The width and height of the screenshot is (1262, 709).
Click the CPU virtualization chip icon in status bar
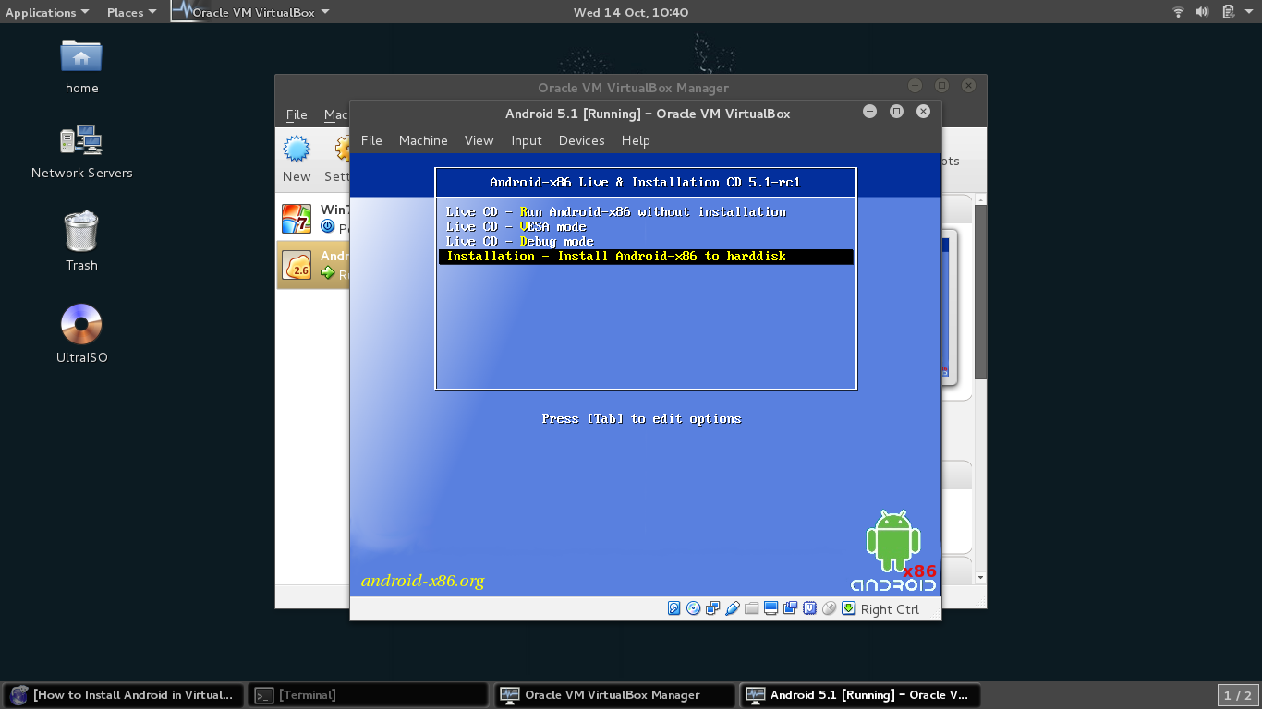810,608
